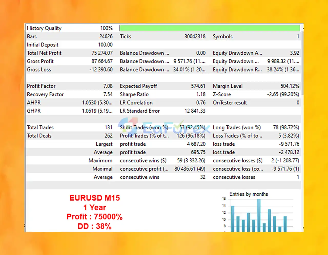Viewport: 328px width, 255px height.
Task: Click the green History Quality progress bar
Action: tap(210, 28)
